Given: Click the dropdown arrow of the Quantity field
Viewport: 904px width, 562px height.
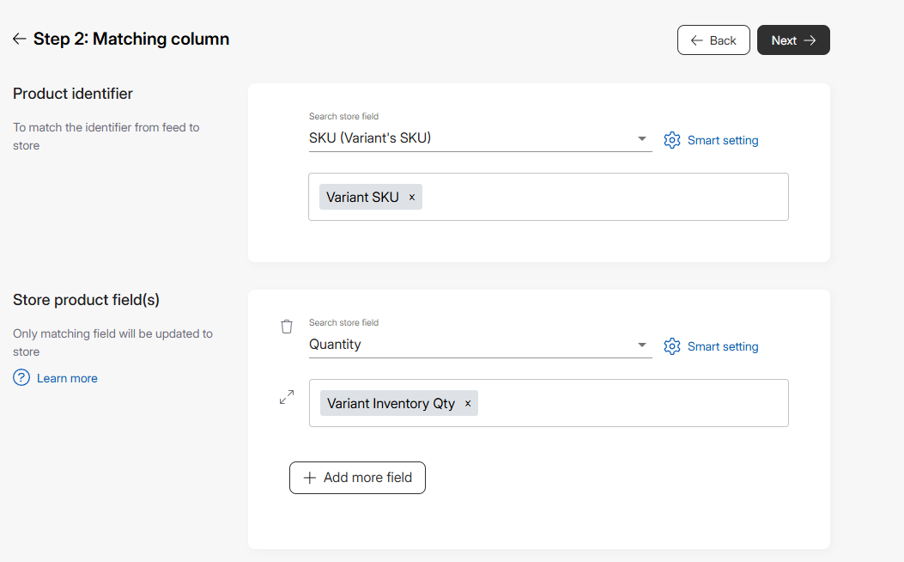Looking at the screenshot, I should tap(641, 345).
